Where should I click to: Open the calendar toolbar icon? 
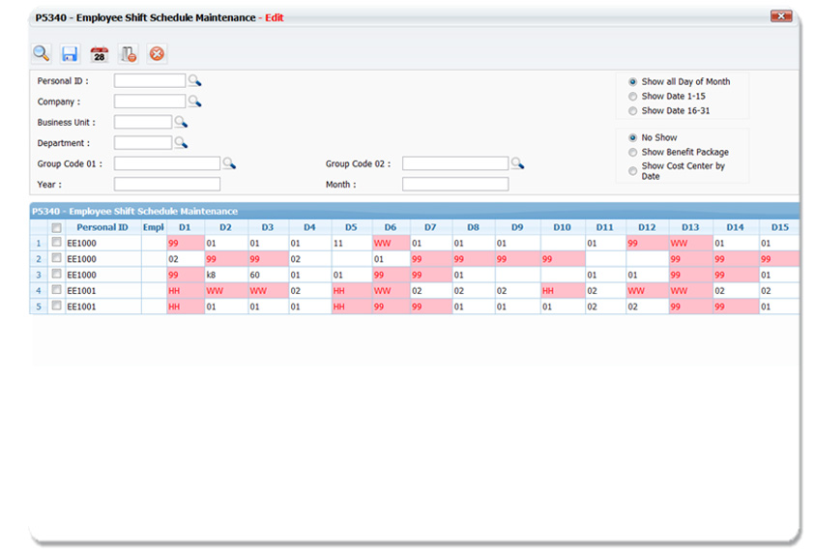pos(99,54)
